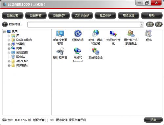Click the 桌面 desktop icon in tree
This screenshot has height=125, width=164.
pyautogui.click(x=9, y=31)
